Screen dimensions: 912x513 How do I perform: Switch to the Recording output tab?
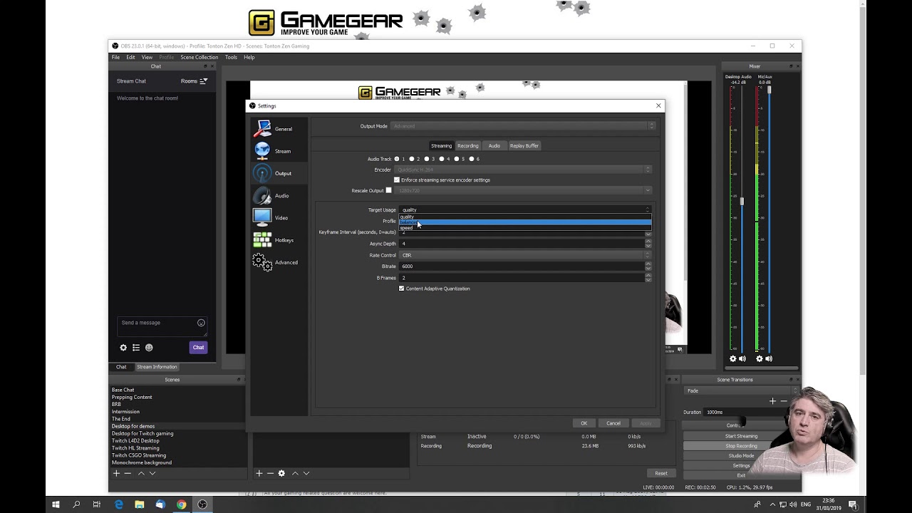(x=468, y=145)
